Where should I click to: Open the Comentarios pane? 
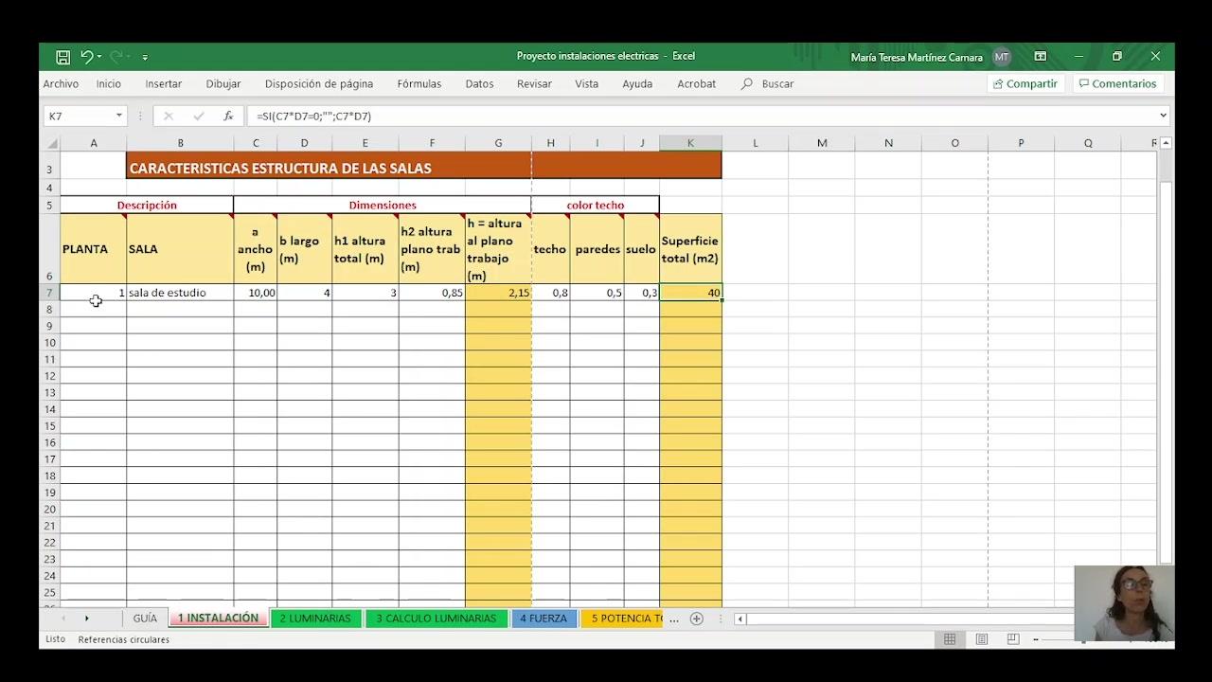[x=1117, y=83]
